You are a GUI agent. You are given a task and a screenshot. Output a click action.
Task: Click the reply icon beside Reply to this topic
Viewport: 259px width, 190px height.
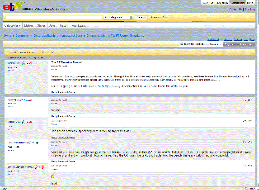182,44
